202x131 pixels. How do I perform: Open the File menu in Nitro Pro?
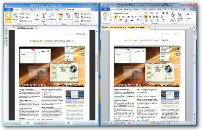click(x=8, y=10)
